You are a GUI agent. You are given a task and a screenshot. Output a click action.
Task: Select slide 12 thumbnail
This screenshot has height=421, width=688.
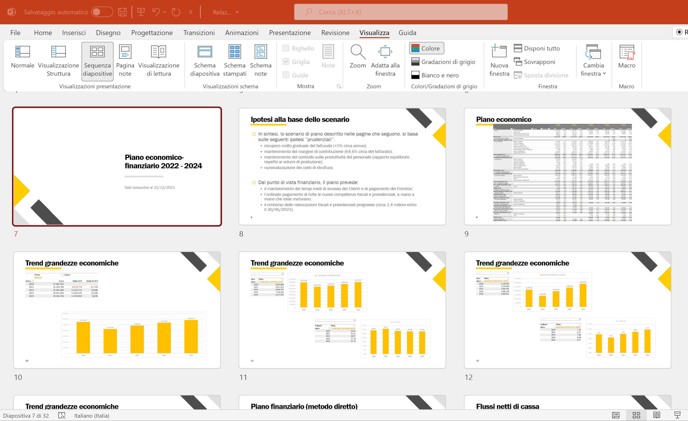pos(567,310)
